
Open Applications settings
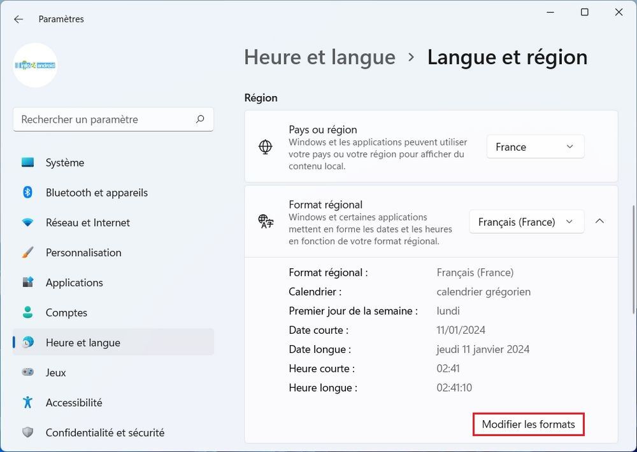pos(73,282)
